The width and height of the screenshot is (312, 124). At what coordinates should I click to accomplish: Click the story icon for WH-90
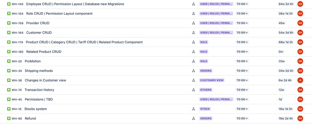[9, 118]
